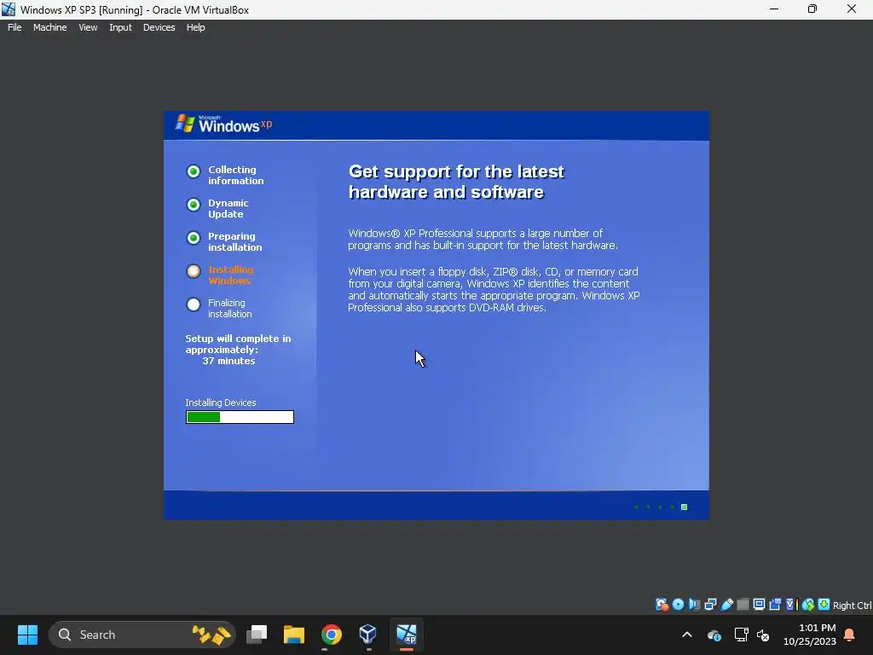Click the 'Installing Devices' status label
The image size is (873, 655).
click(x=221, y=403)
